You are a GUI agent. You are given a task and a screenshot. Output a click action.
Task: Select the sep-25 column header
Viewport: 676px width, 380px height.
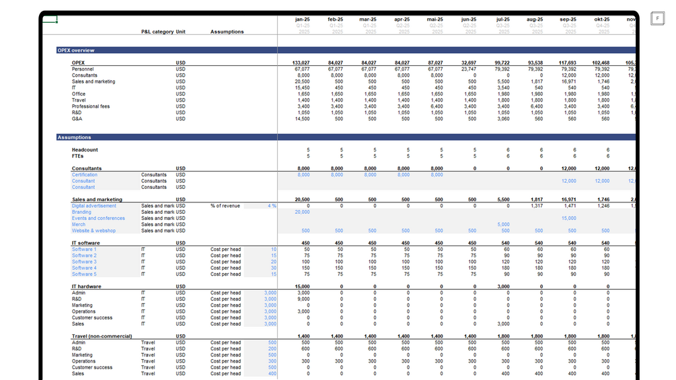[568, 20]
